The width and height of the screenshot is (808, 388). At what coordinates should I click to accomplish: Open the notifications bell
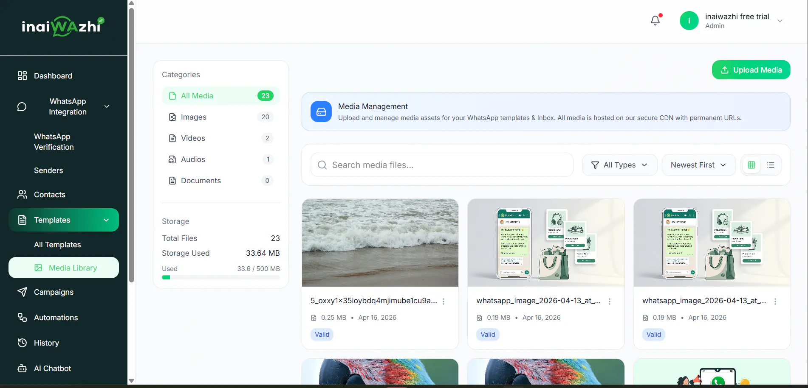tap(655, 20)
